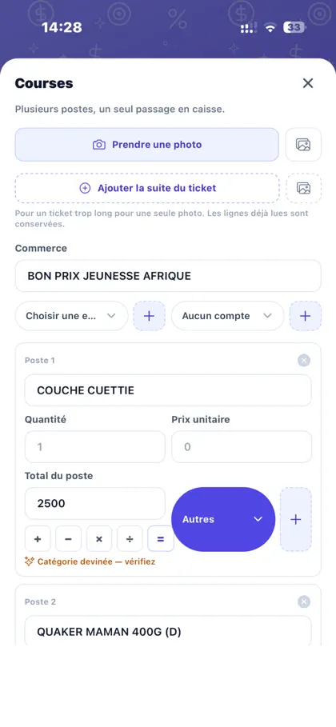Tap the plus icon next to Aucun compte
Image resolution: width=336 pixels, height=727 pixels.
(x=306, y=316)
